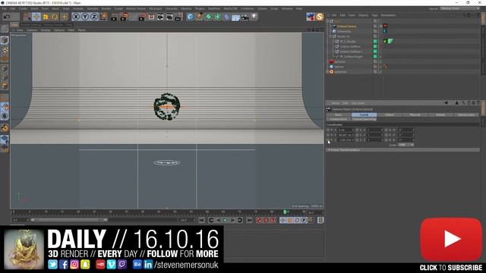
Task: Click the R.H rotation field
Action: pos(406,130)
